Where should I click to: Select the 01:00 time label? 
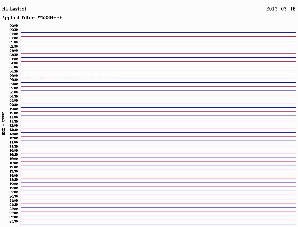coord(14,34)
